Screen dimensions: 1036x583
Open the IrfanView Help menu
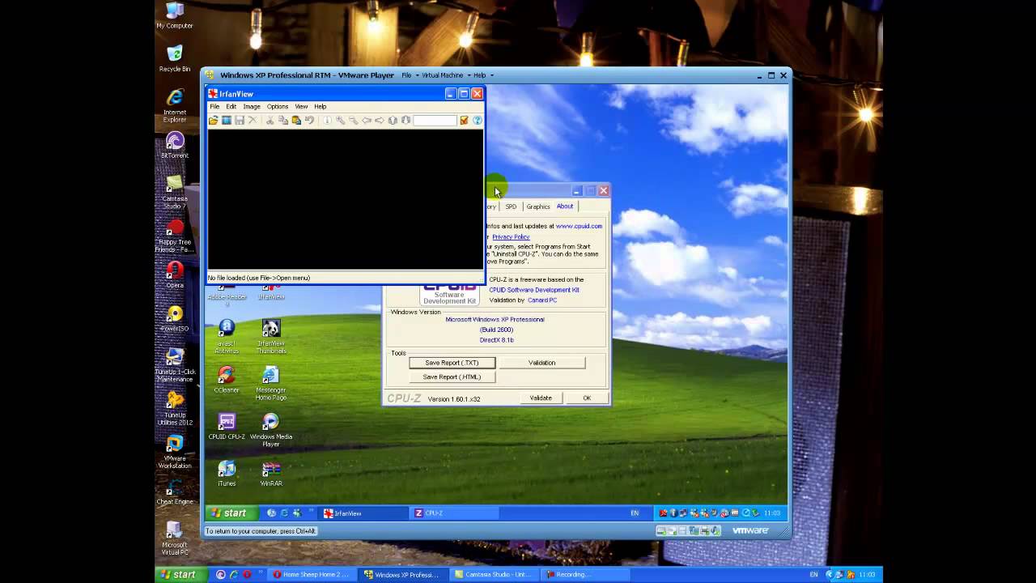(321, 106)
